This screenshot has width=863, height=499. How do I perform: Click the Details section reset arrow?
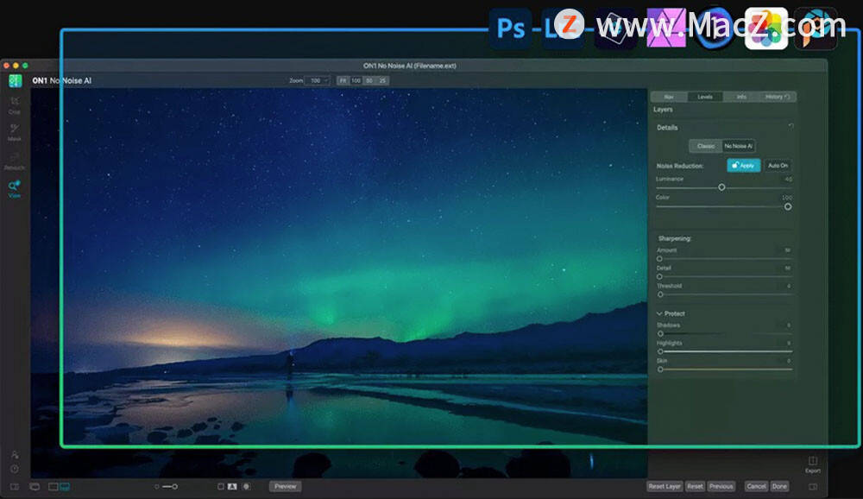(791, 127)
